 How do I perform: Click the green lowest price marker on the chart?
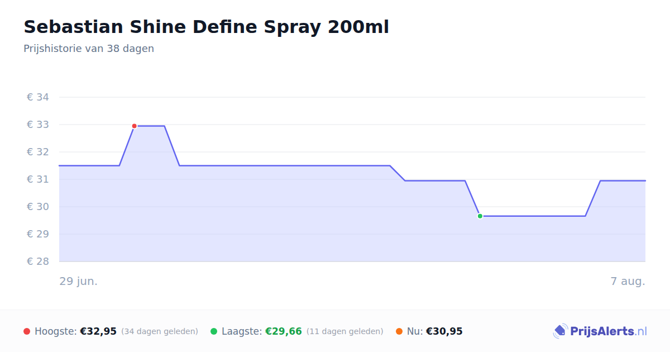(480, 216)
